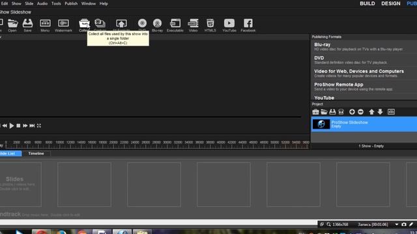This screenshot has width=417, height=234.
Task: Click the last icon in Project toolbar
Action: pyautogui.click(x=391, y=112)
